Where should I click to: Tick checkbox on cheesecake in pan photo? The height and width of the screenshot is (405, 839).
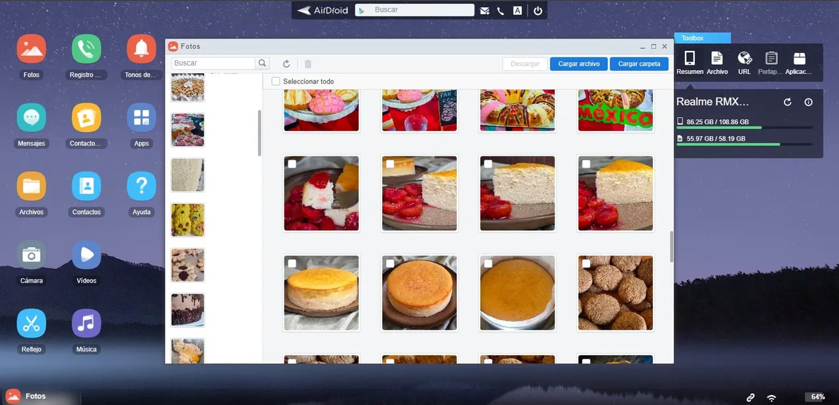[488, 263]
